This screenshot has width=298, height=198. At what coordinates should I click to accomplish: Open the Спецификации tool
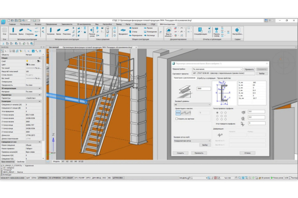pyautogui.click(x=200, y=31)
